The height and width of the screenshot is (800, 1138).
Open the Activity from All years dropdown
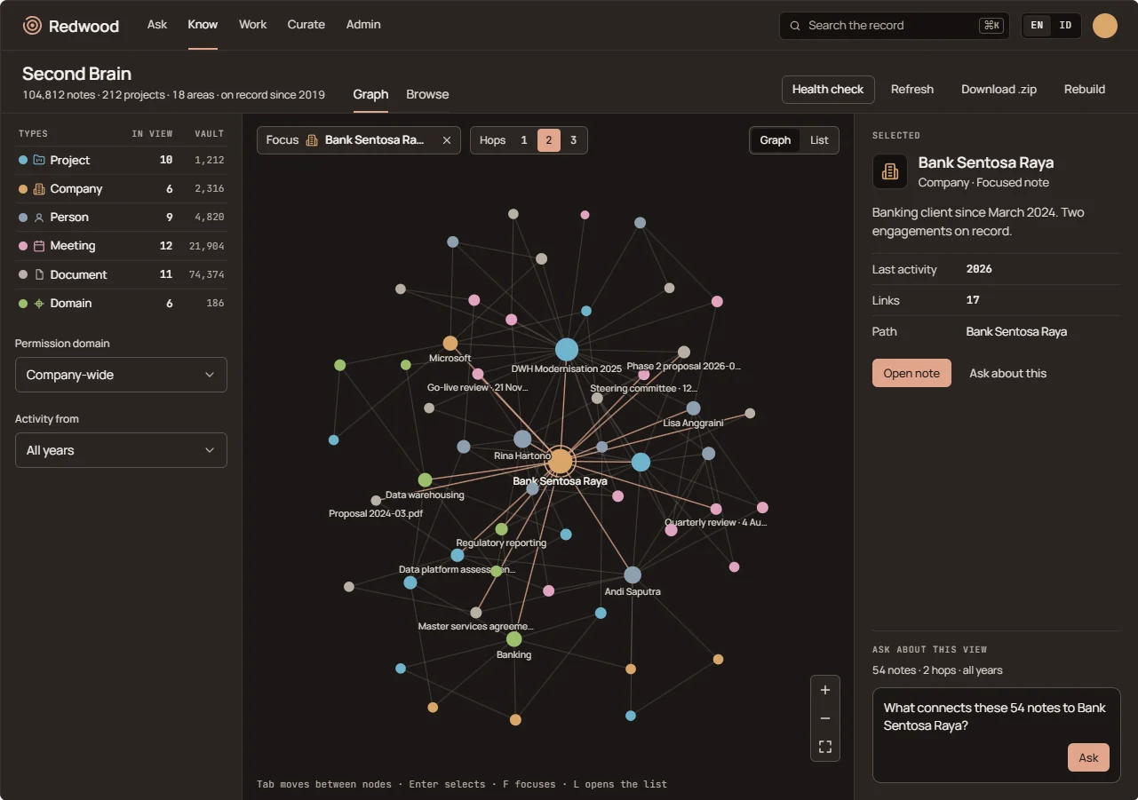[121, 450]
